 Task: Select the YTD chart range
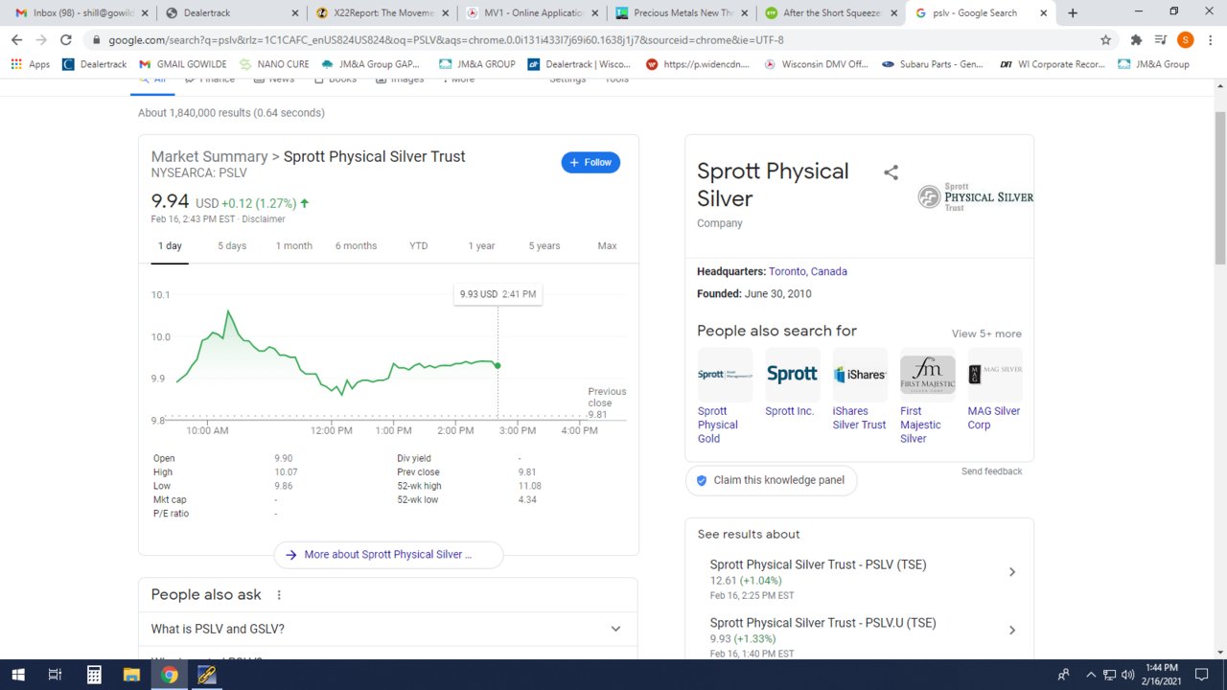click(419, 246)
